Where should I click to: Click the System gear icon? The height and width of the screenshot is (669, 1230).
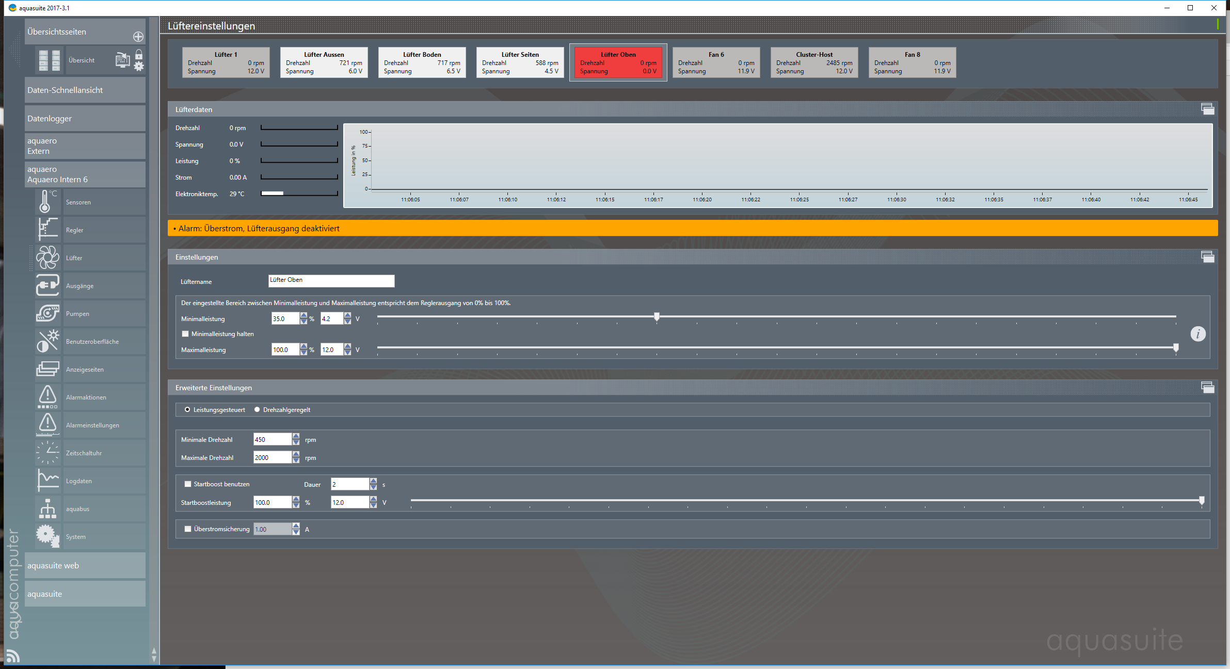pyautogui.click(x=47, y=536)
